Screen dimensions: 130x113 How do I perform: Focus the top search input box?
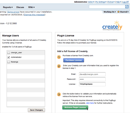pyautogui.click(x=107, y=7)
